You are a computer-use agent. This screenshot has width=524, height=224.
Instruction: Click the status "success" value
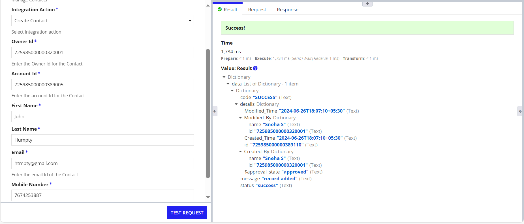pos(267,185)
